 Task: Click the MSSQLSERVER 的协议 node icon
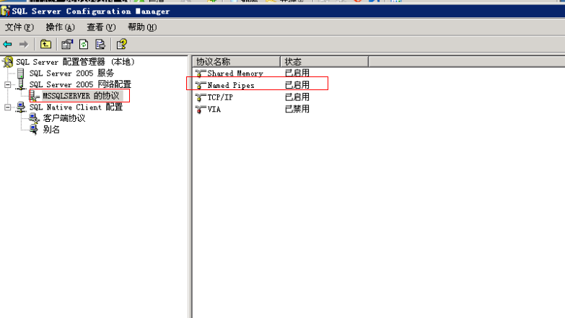(35, 96)
